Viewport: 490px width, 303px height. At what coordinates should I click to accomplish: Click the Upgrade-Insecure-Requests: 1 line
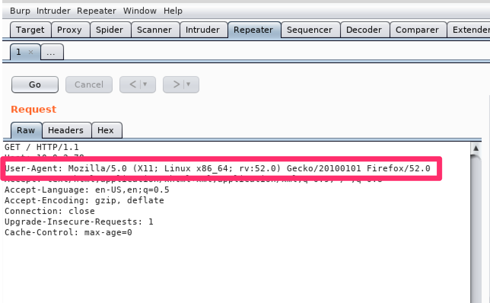[79, 222]
